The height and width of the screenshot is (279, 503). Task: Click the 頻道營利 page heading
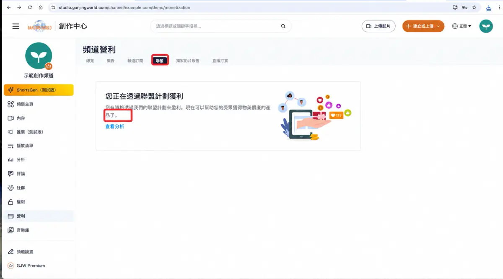99,49
